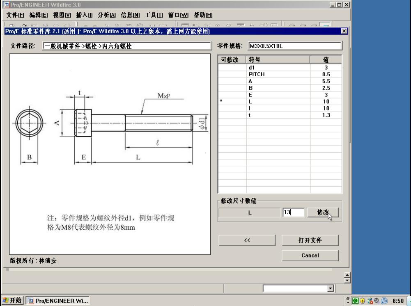Select the E symbol cell in the table
Screen dimensions: 411x306
[278, 95]
